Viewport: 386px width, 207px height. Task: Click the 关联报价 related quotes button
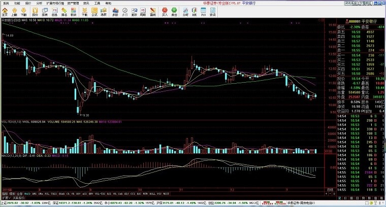pyautogui.click(x=19, y=198)
